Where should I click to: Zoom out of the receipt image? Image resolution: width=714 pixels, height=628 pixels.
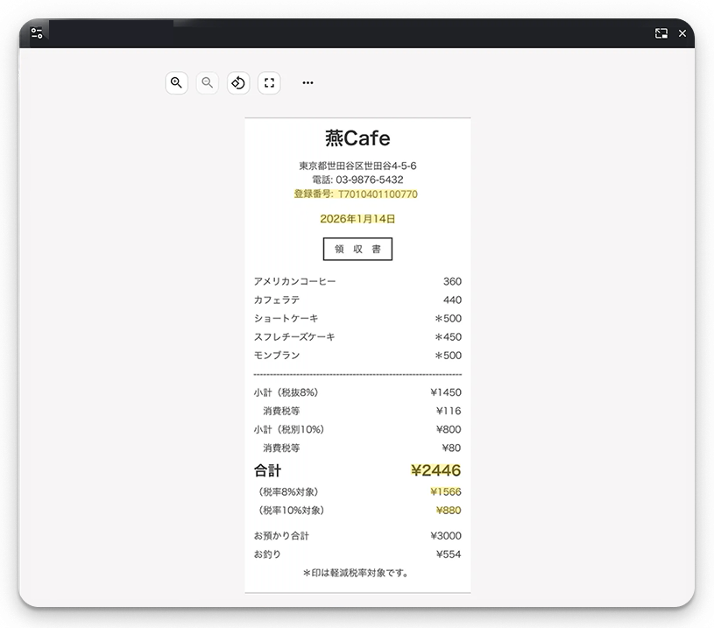pyautogui.click(x=207, y=83)
